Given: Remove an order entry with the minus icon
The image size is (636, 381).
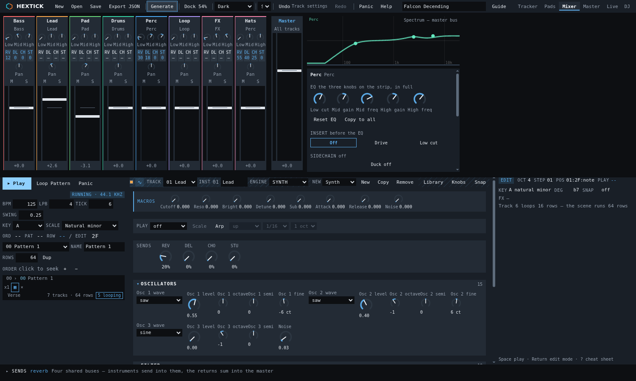Looking at the screenshot, I should 76,269.
